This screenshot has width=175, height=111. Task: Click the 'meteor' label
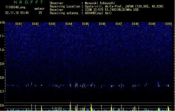[x=40, y=9]
